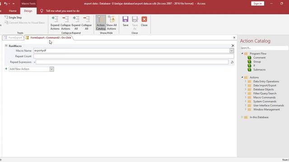Close the current document tab with X
This screenshot has width=289, height=162.
click(x=234, y=37)
